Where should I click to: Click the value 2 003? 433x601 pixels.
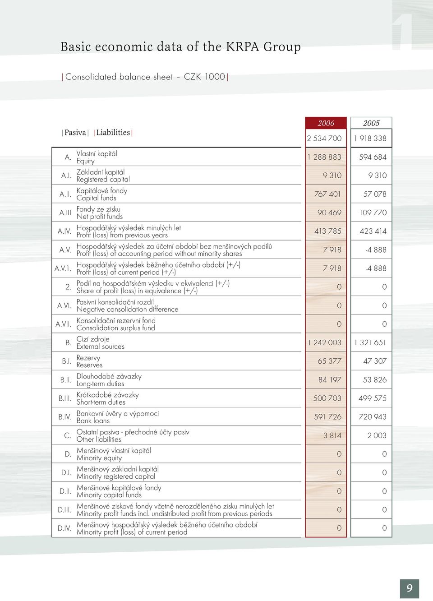[377, 435]
